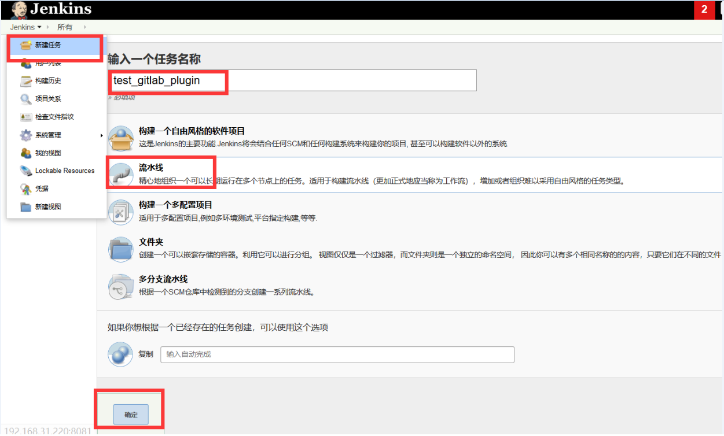Click the 文件夹 description text
The image size is (724, 436).
430,254
